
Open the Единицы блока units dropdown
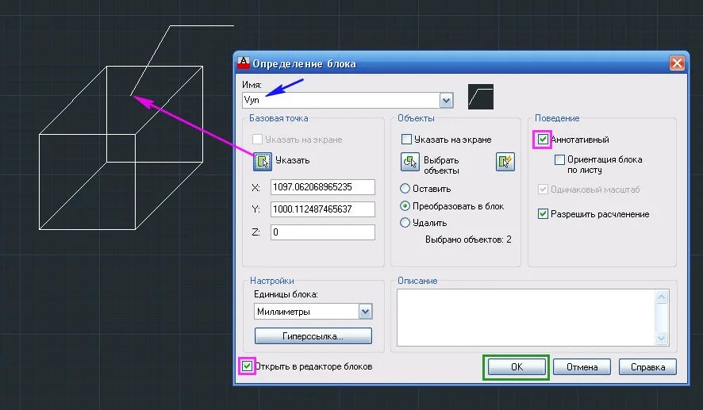[366, 312]
